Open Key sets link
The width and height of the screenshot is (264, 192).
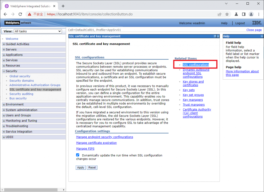189,90
